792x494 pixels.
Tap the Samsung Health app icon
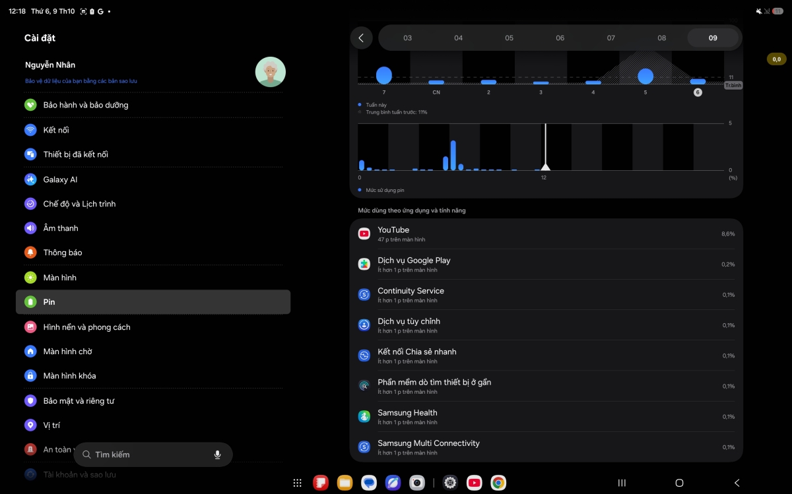[x=364, y=417]
